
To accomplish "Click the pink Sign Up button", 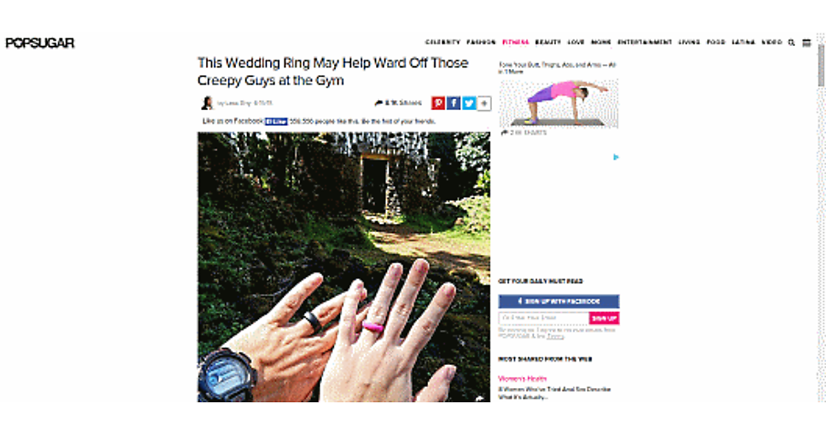I will [x=604, y=318].
